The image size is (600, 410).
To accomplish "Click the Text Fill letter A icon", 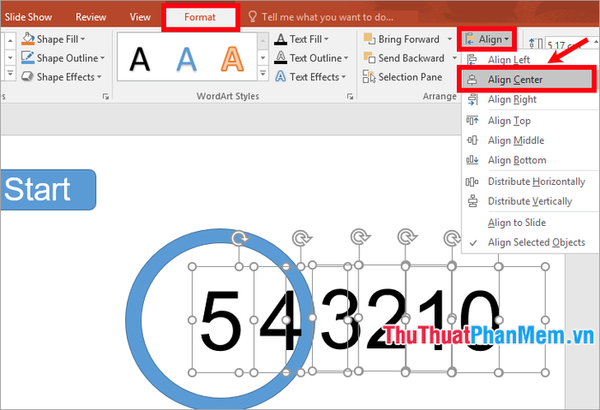I will [280, 39].
